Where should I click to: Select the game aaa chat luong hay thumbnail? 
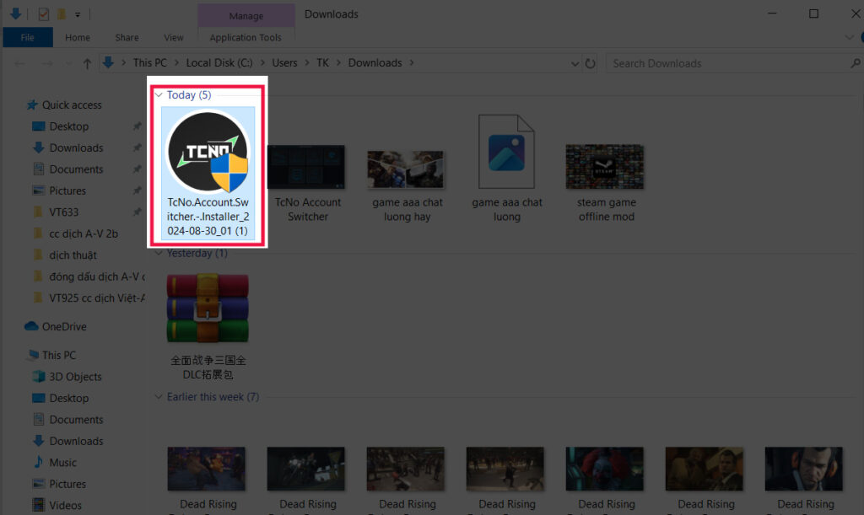coord(406,169)
